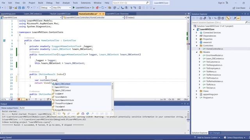Toggle IntelliSense class filter icon
The width and height of the screenshot is (250, 140).
[x=64, y=114]
